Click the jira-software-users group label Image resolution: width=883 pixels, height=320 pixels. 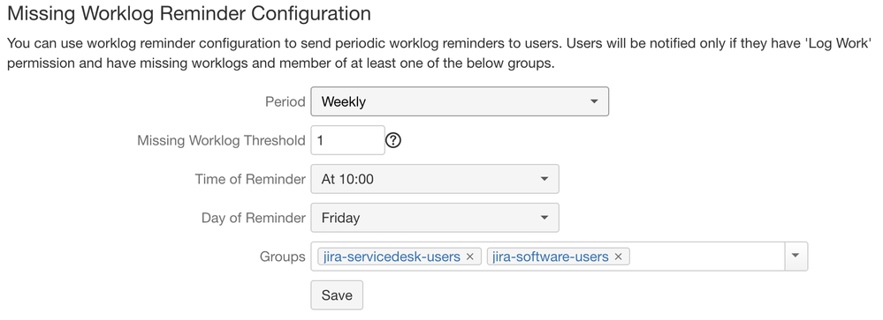tap(550, 257)
